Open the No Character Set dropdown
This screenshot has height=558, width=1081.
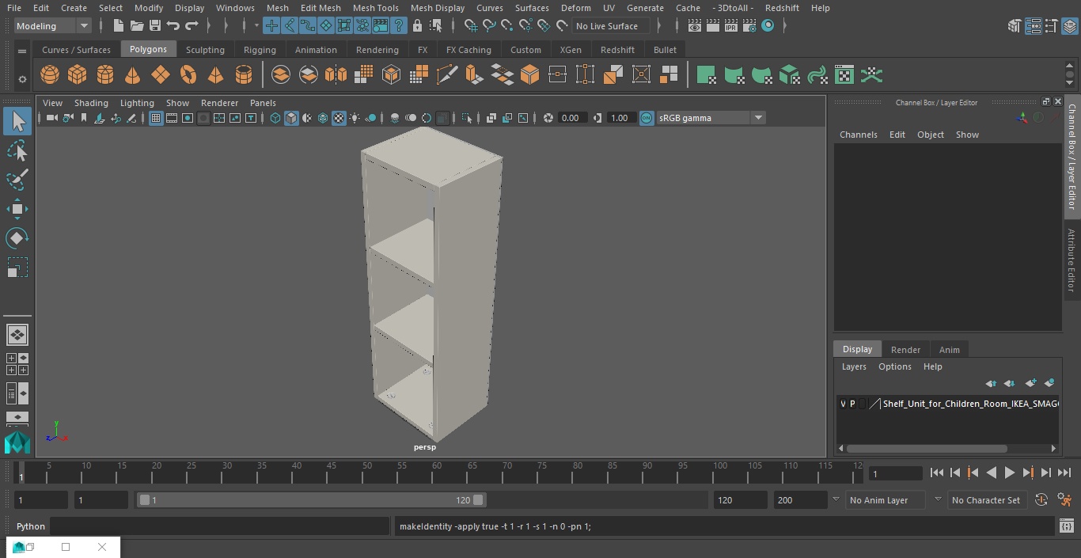[x=986, y=500]
